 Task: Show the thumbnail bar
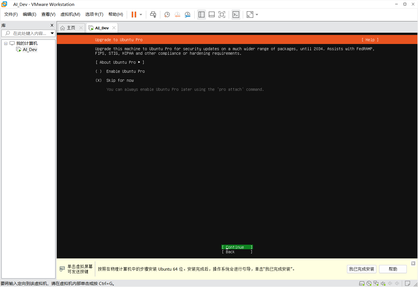(x=212, y=14)
